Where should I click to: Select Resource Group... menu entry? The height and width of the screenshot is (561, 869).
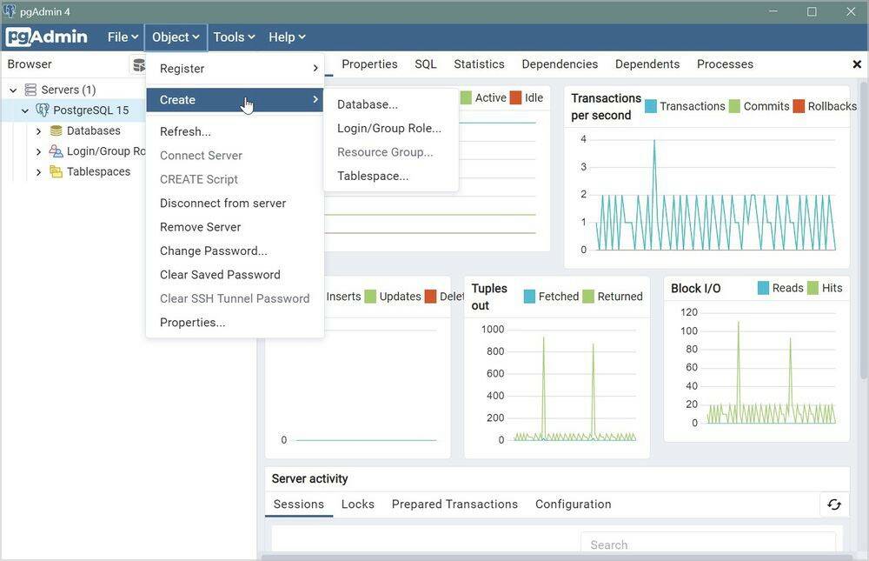click(x=385, y=152)
